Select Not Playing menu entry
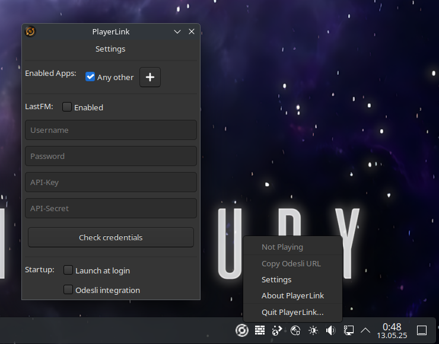The image size is (439, 344). click(x=293, y=247)
